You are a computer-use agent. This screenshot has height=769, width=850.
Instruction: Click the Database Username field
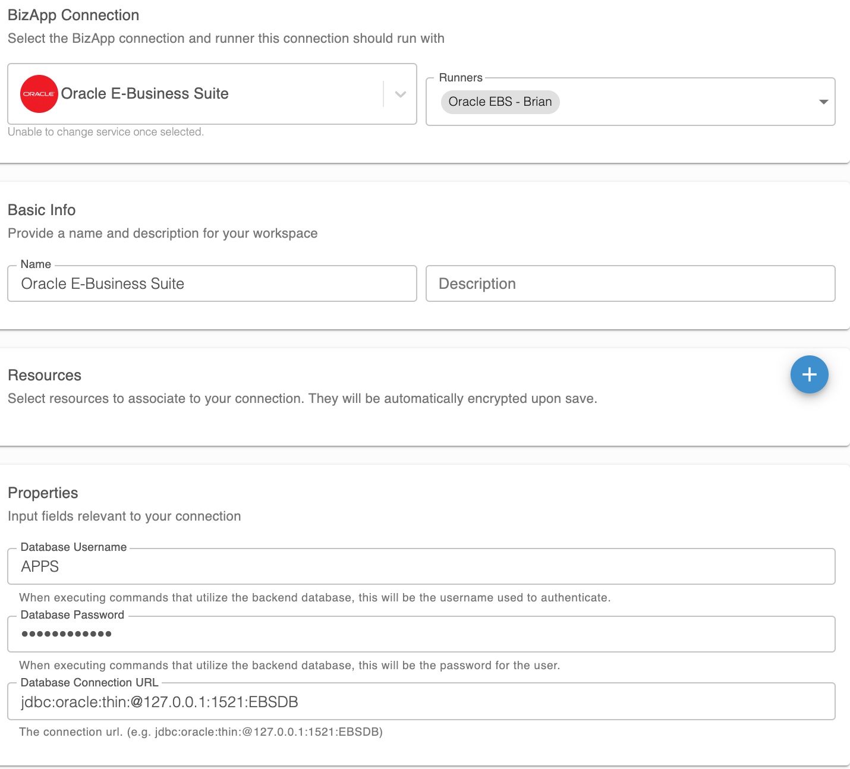pyautogui.click(x=421, y=566)
